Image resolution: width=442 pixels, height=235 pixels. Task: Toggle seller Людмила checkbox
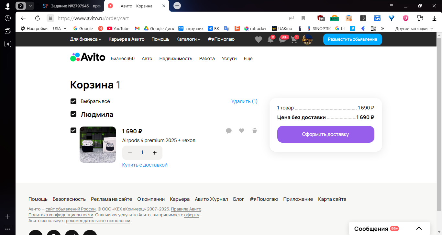click(x=73, y=114)
